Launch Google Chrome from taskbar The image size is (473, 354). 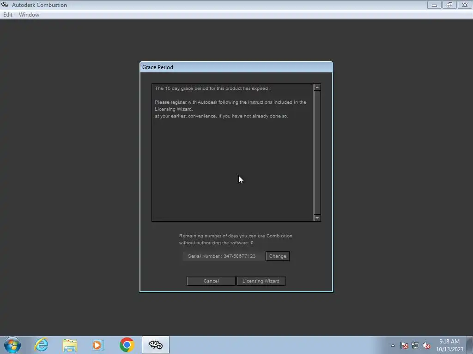(x=127, y=345)
